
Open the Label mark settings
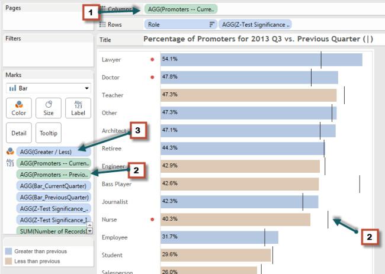pos(78,108)
